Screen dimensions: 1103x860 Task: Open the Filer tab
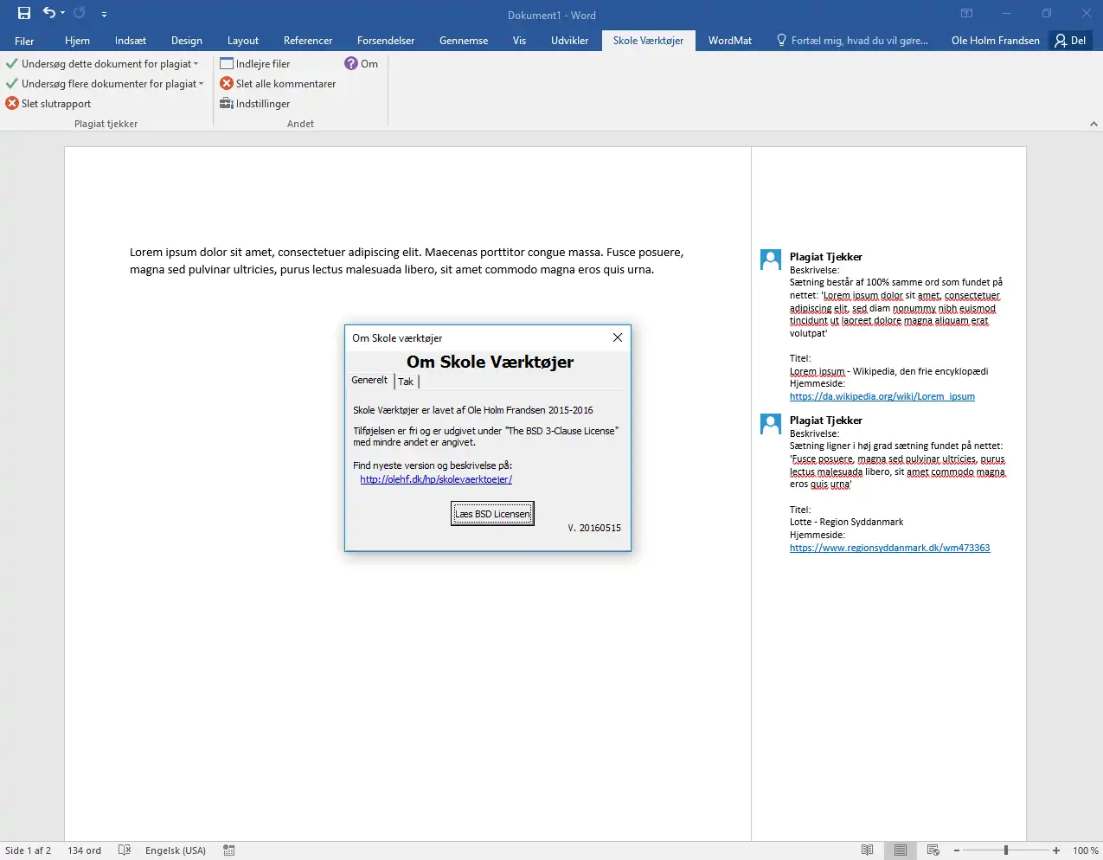(24, 41)
